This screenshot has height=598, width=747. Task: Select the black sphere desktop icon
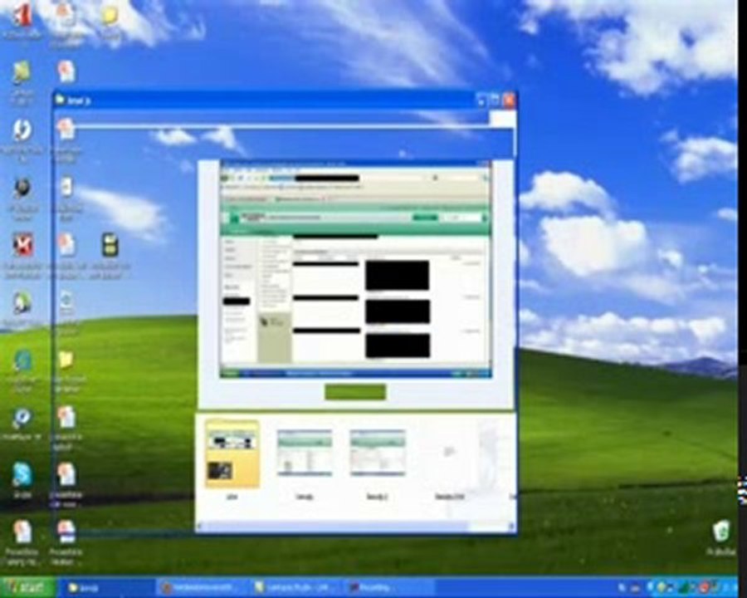(22, 188)
